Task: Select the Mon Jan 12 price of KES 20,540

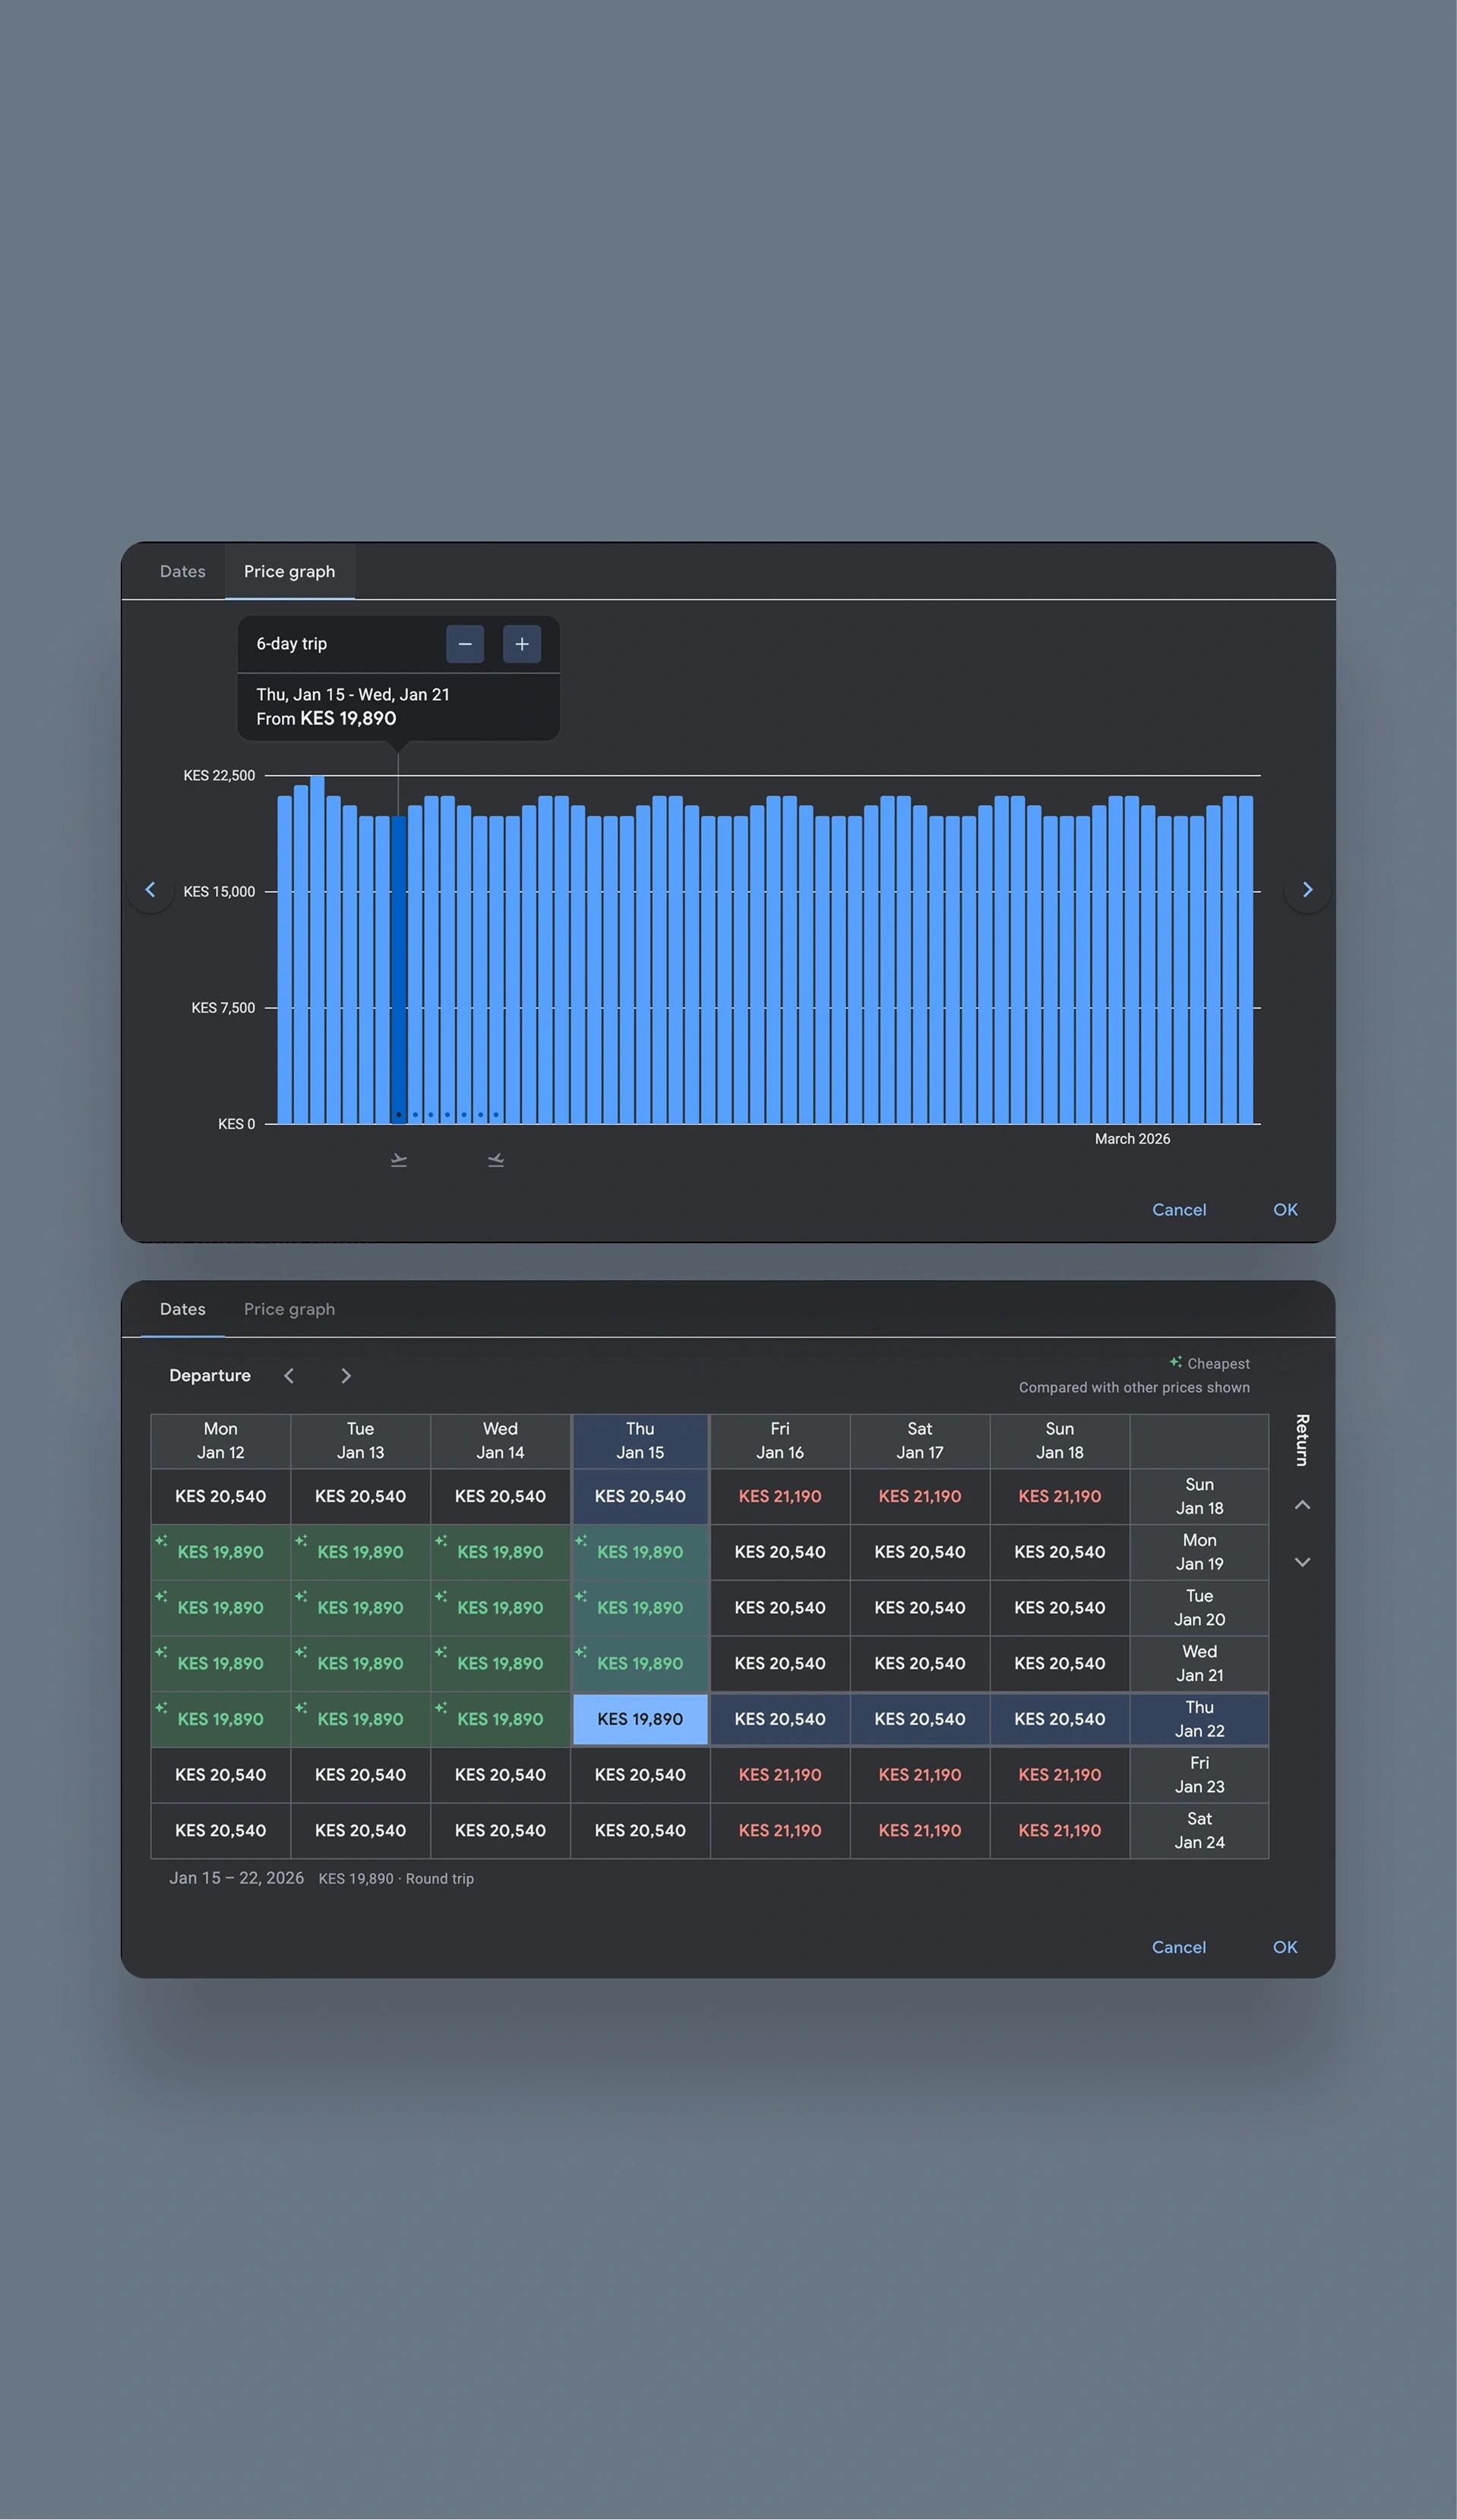Action: [220, 1496]
